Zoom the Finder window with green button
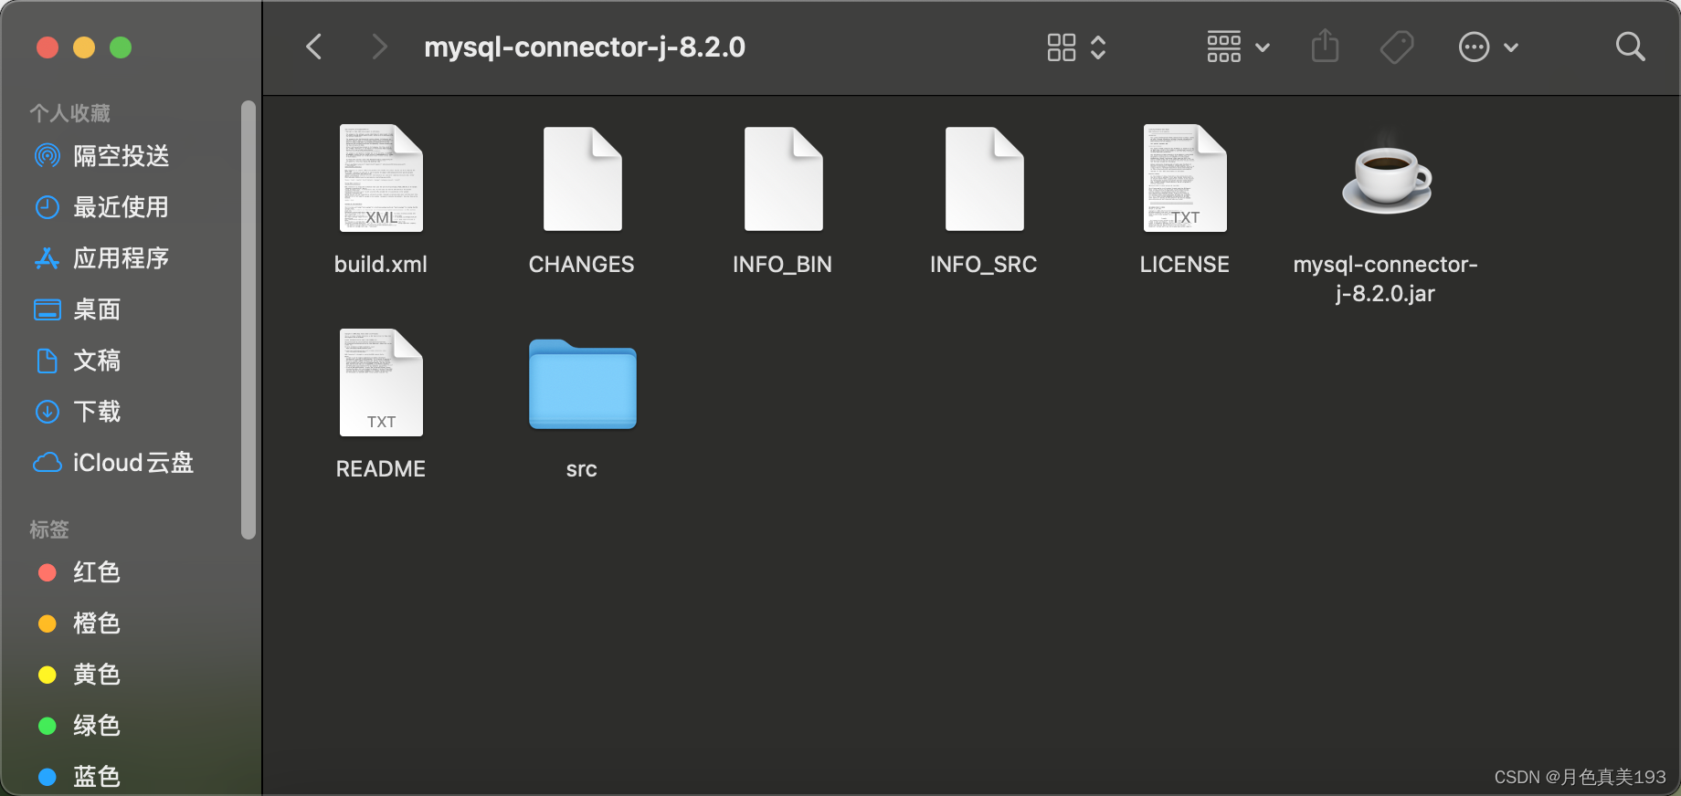This screenshot has width=1681, height=796. [x=121, y=47]
